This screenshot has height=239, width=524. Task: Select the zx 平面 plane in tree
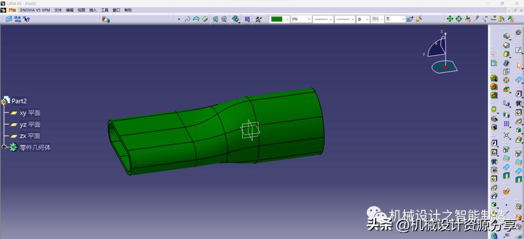pos(30,136)
